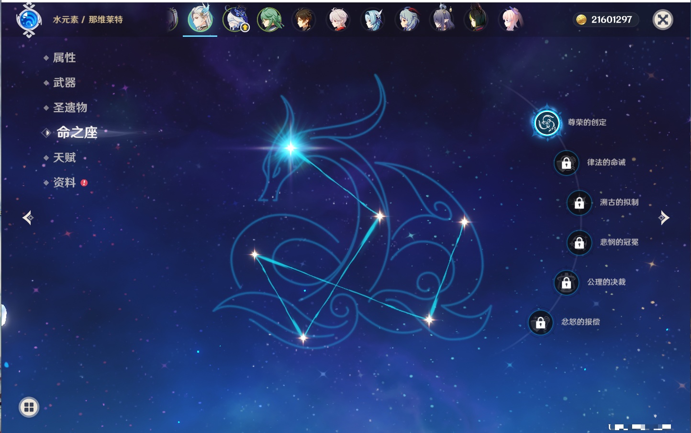
Task: Click the 水元素 / 那维莱特 title text
Action: pyautogui.click(x=88, y=20)
